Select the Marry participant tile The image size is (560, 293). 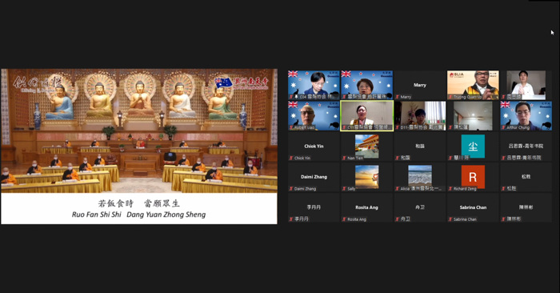click(420, 85)
